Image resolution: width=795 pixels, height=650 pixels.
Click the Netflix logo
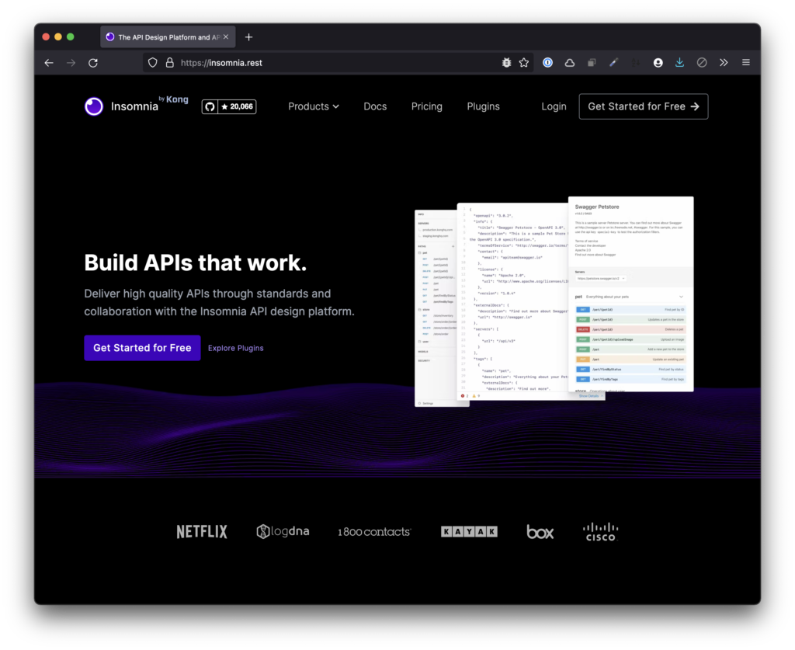[202, 531]
